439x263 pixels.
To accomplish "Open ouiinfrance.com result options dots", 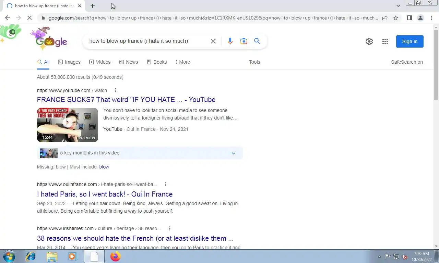I will tap(166, 184).
